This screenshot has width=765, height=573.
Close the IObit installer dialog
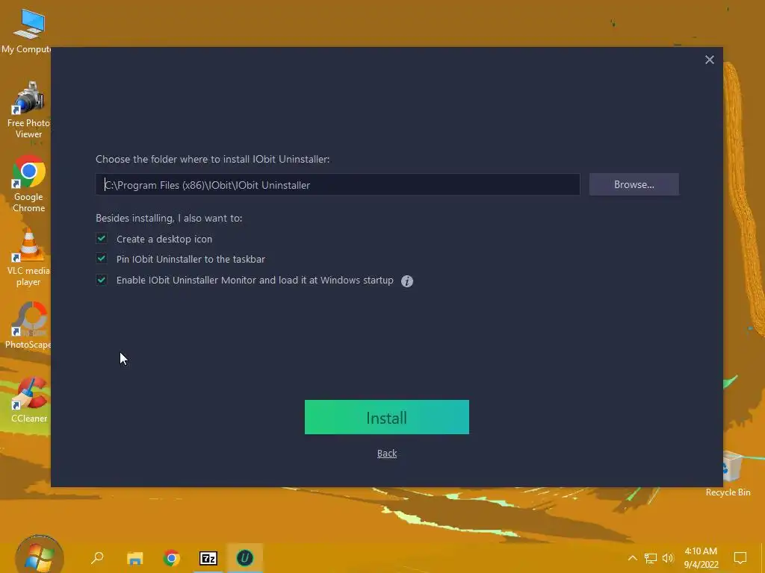click(x=710, y=60)
